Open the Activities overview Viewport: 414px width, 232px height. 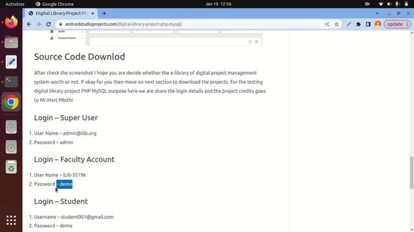[15, 4]
